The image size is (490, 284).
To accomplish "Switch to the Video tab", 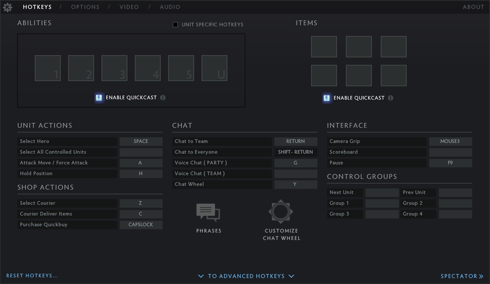I will tap(129, 7).
